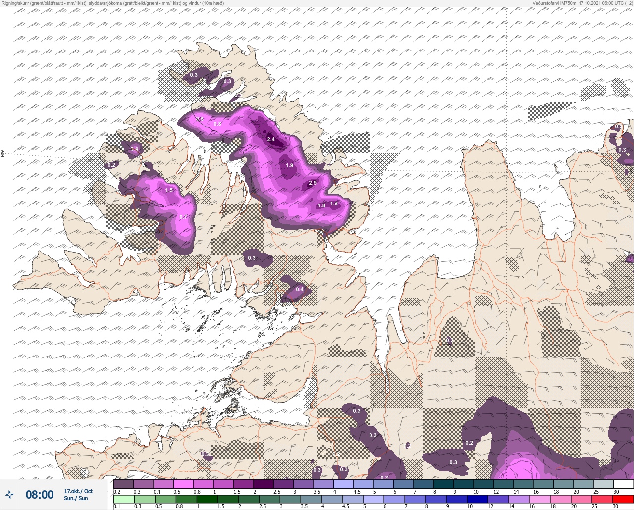Click the 0.8 value in the magenta band
Screen dimensions: 634x510
coord(217,124)
